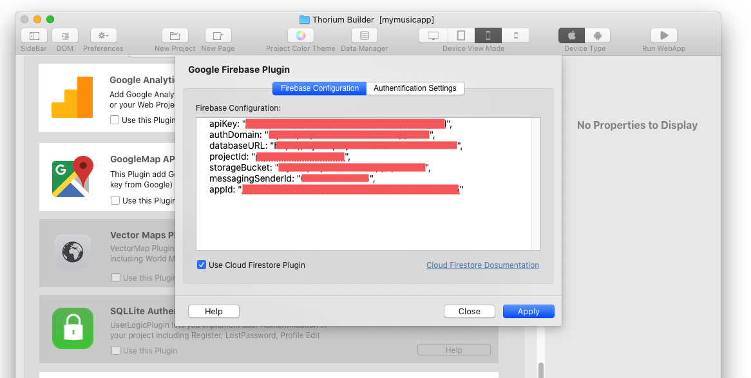The height and width of the screenshot is (378, 751).
Task: Create a New Page from toolbar
Action: click(218, 36)
